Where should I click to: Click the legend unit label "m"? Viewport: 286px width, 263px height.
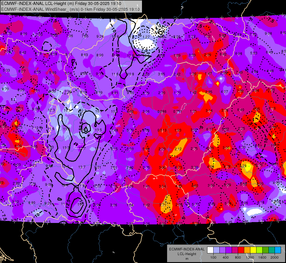pos(187,259)
